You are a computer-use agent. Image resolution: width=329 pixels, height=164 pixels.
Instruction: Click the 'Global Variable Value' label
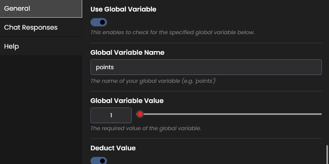tap(127, 100)
